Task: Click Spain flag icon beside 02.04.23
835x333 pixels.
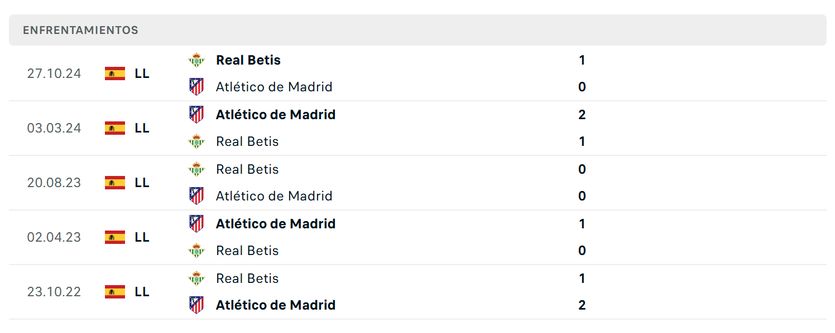Action: click(x=115, y=237)
